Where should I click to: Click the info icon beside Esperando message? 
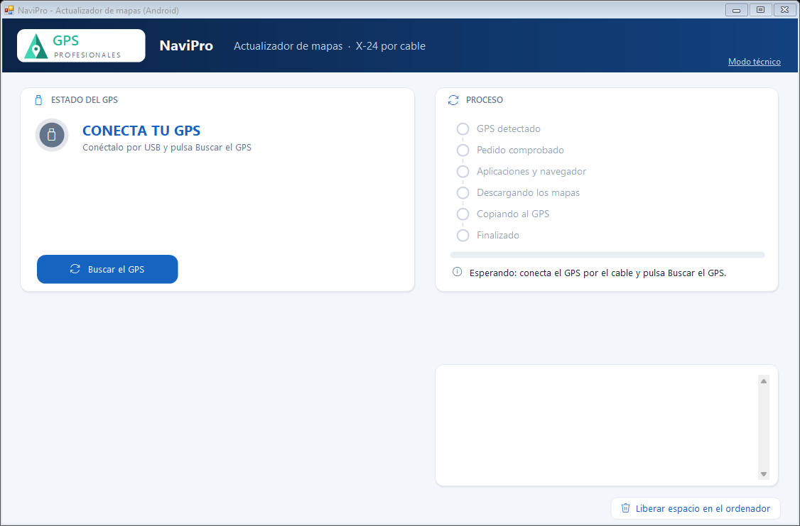coord(457,272)
